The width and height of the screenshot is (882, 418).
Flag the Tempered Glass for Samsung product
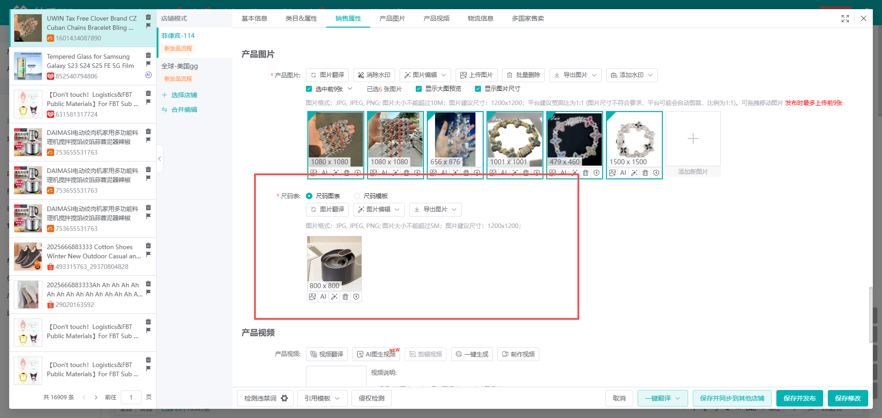(148, 64)
